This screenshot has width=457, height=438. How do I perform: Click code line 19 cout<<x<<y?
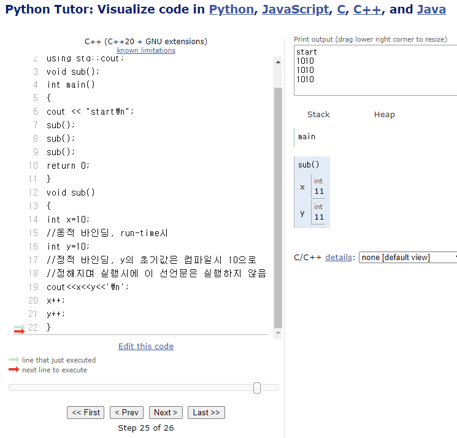pyautogui.click(x=88, y=287)
